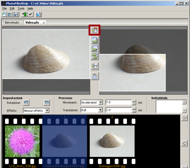Open the Effetto dropdown
This screenshot has width=190, height=168.
pos(47,111)
